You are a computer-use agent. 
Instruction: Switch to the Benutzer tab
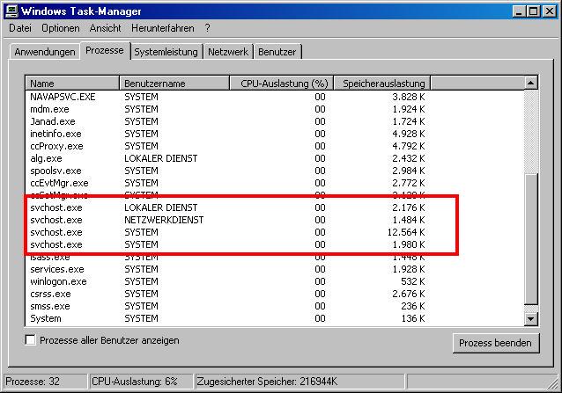(277, 52)
